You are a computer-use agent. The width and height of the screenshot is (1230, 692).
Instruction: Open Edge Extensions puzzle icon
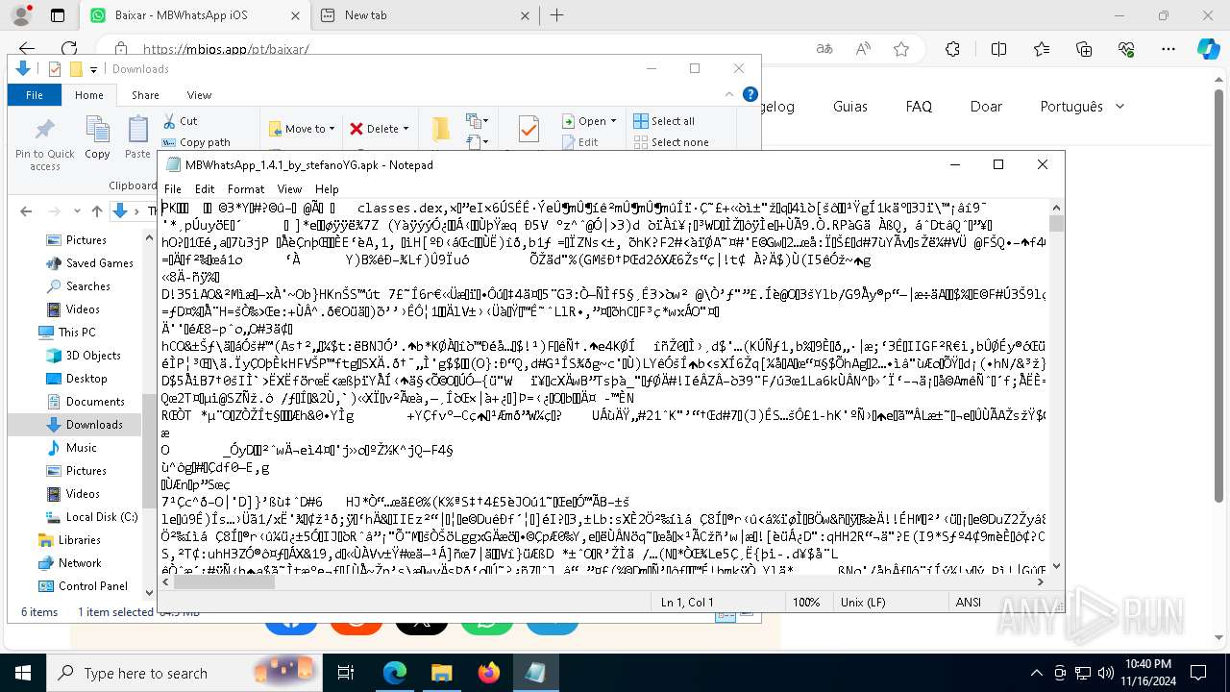[952, 49]
